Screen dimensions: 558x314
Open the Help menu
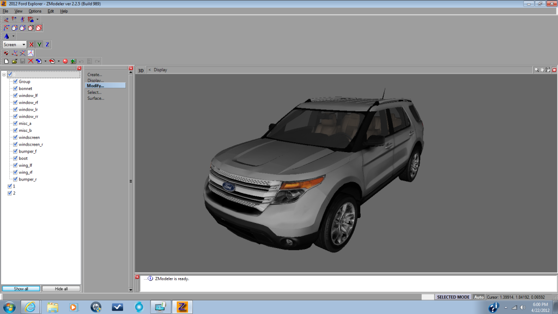point(64,11)
